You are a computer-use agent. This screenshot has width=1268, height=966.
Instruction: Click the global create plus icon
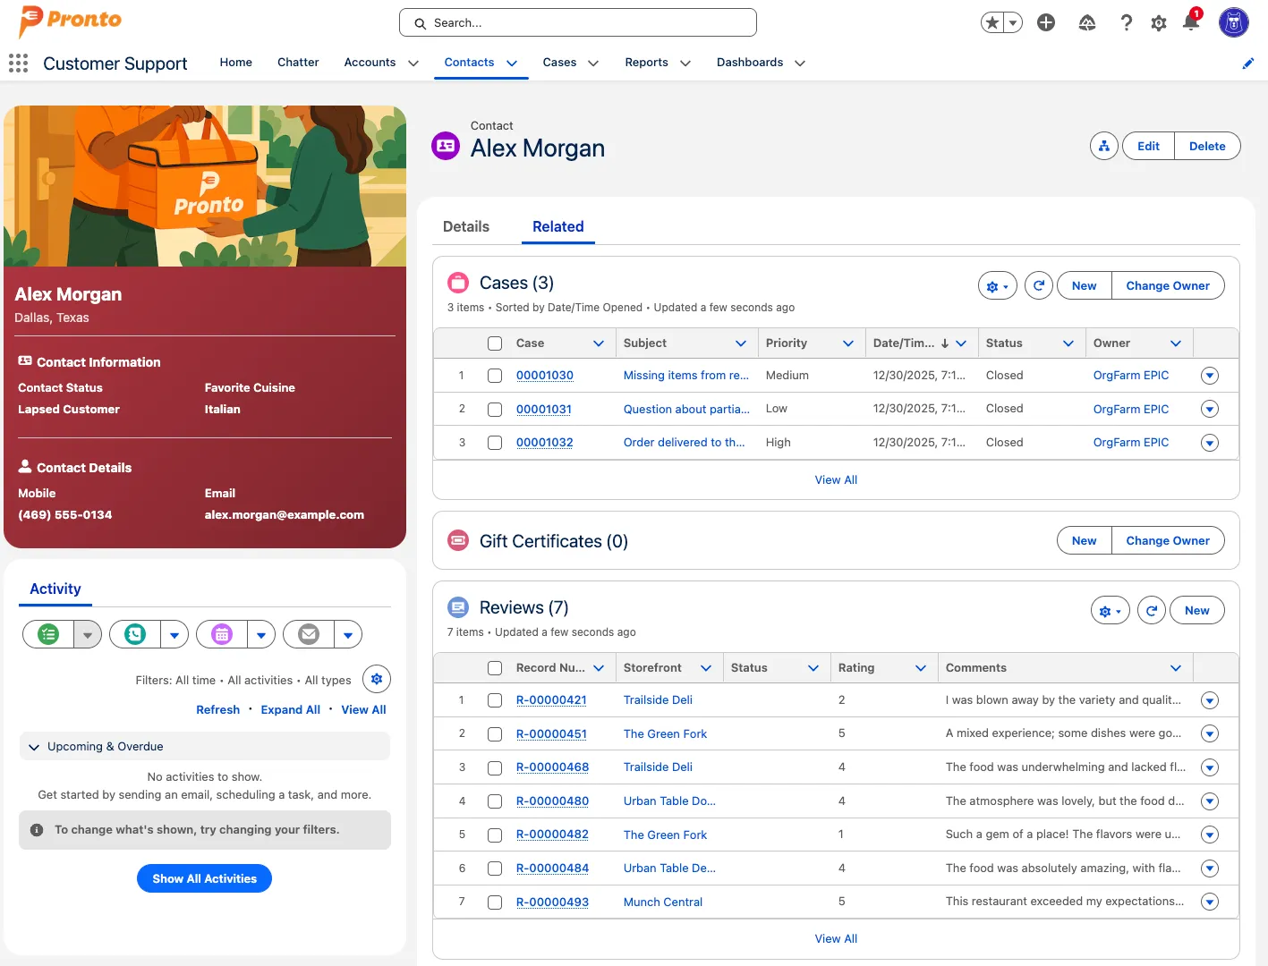tap(1046, 23)
